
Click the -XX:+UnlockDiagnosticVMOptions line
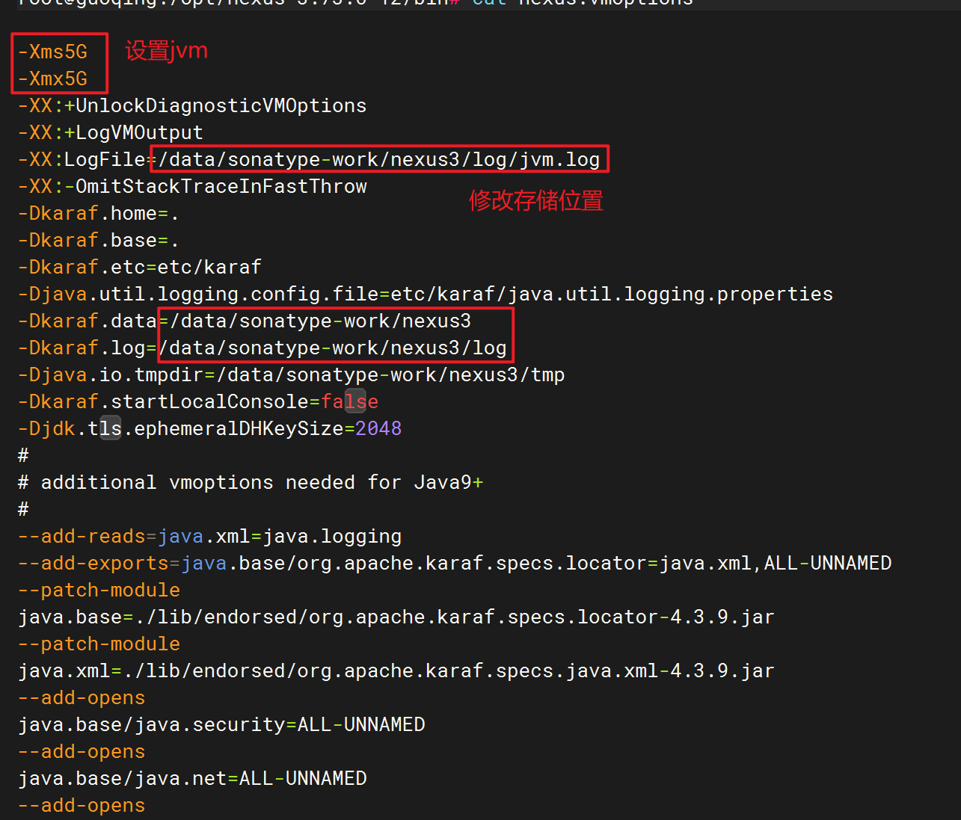click(x=192, y=105)
